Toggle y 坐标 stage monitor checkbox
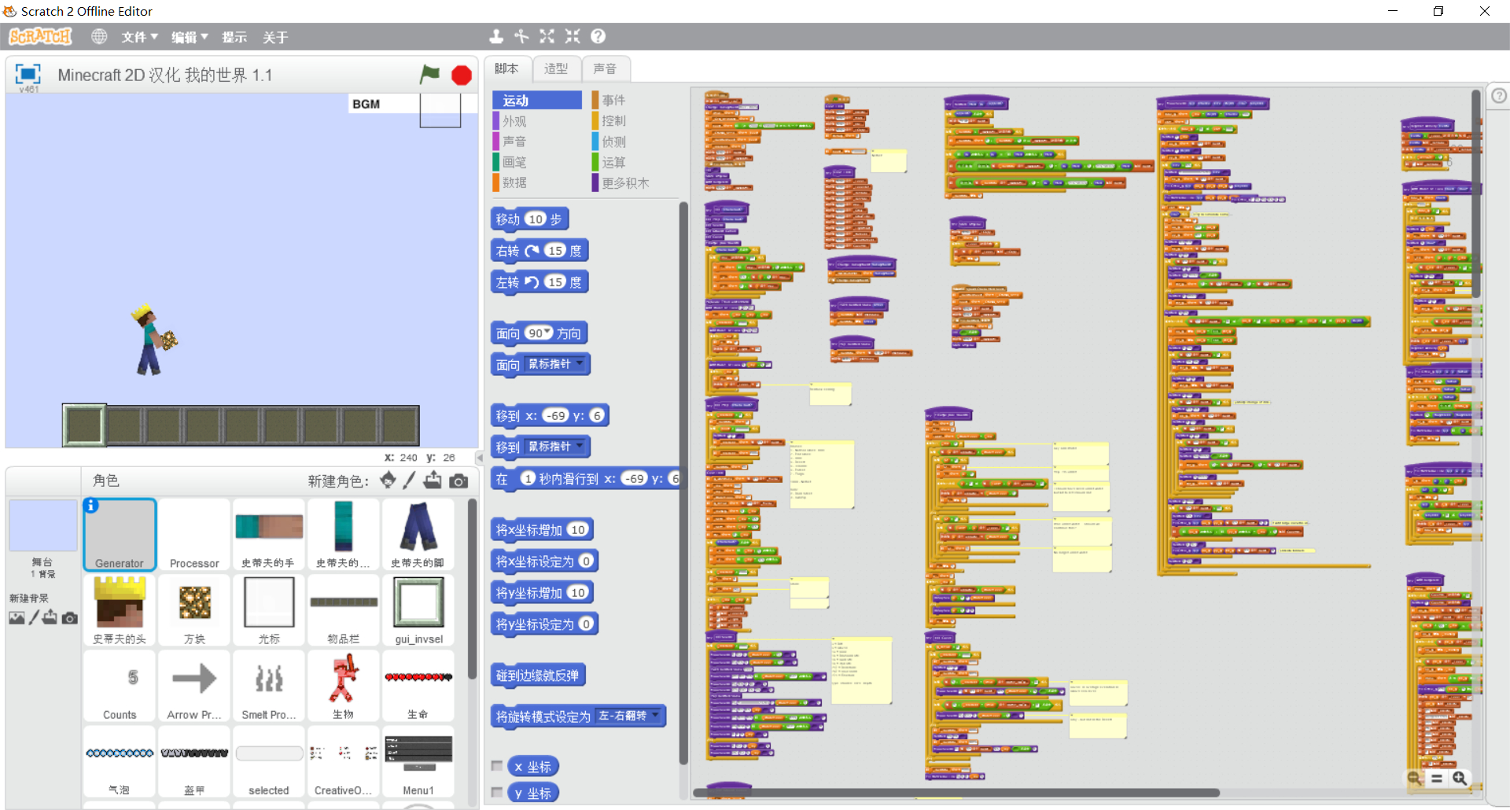The width and height of the screenshot is (1510, 810). pos(497,793)
